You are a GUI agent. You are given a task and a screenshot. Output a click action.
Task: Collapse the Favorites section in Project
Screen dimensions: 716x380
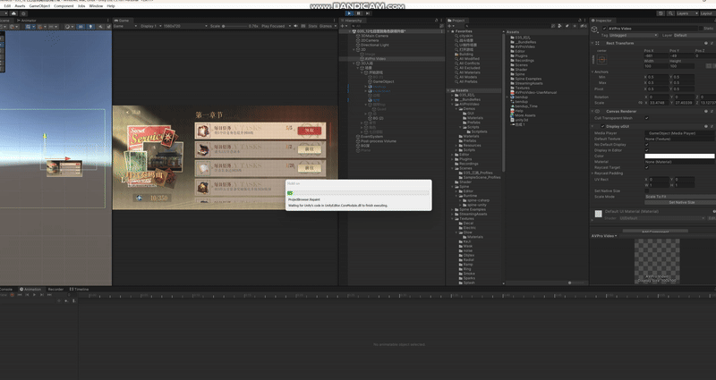pos(449,31)
